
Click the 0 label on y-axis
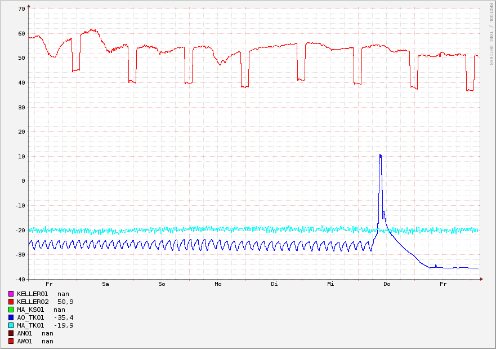[24, 181]
